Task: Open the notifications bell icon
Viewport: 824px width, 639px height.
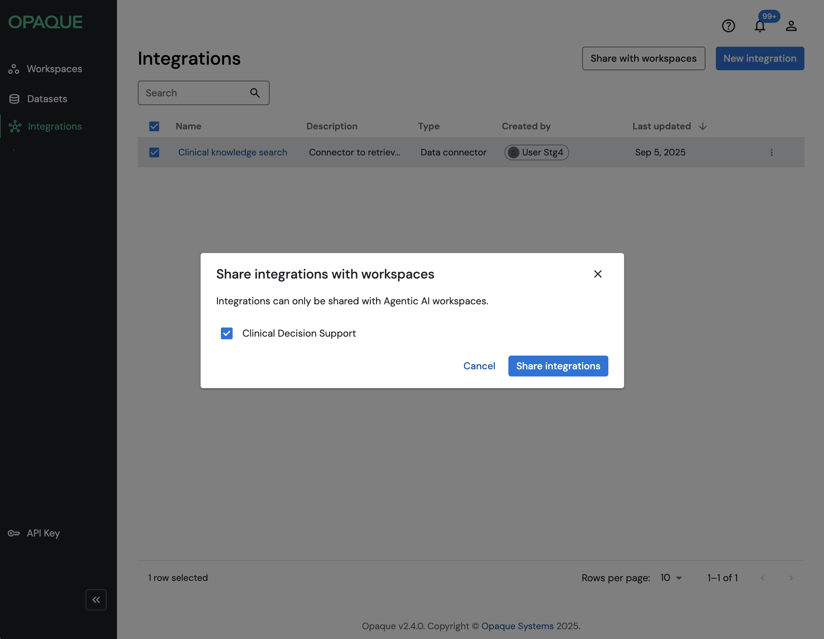Action: [760, 26]
